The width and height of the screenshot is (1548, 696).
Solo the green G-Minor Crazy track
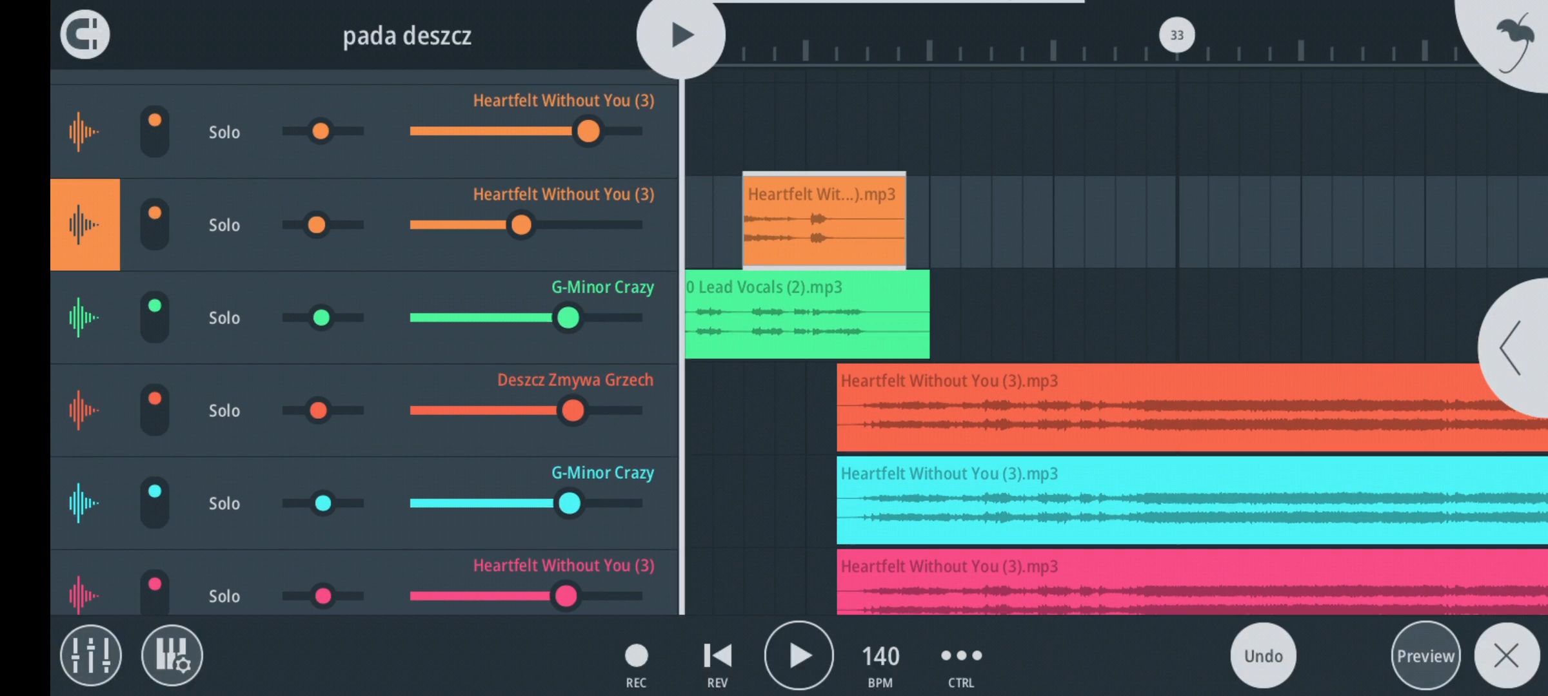point(224,318)
